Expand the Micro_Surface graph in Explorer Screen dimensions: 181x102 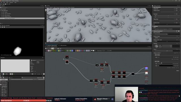[2, 15]
